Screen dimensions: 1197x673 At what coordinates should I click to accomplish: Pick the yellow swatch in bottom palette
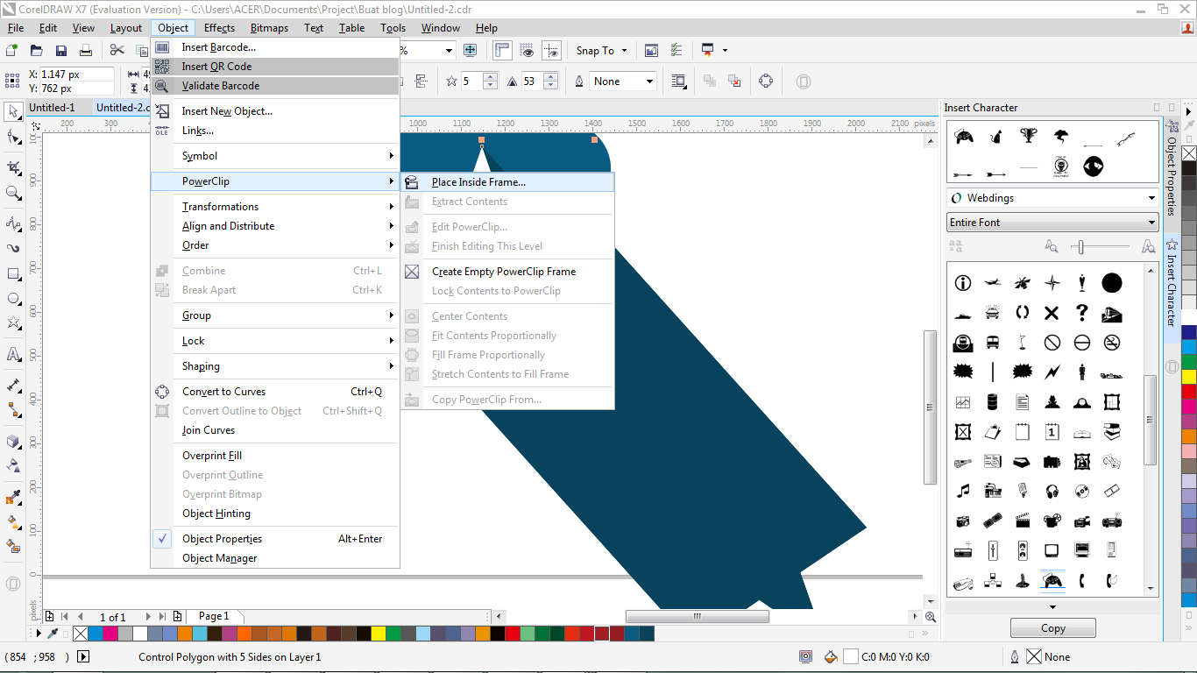click(x=379, y=634)
